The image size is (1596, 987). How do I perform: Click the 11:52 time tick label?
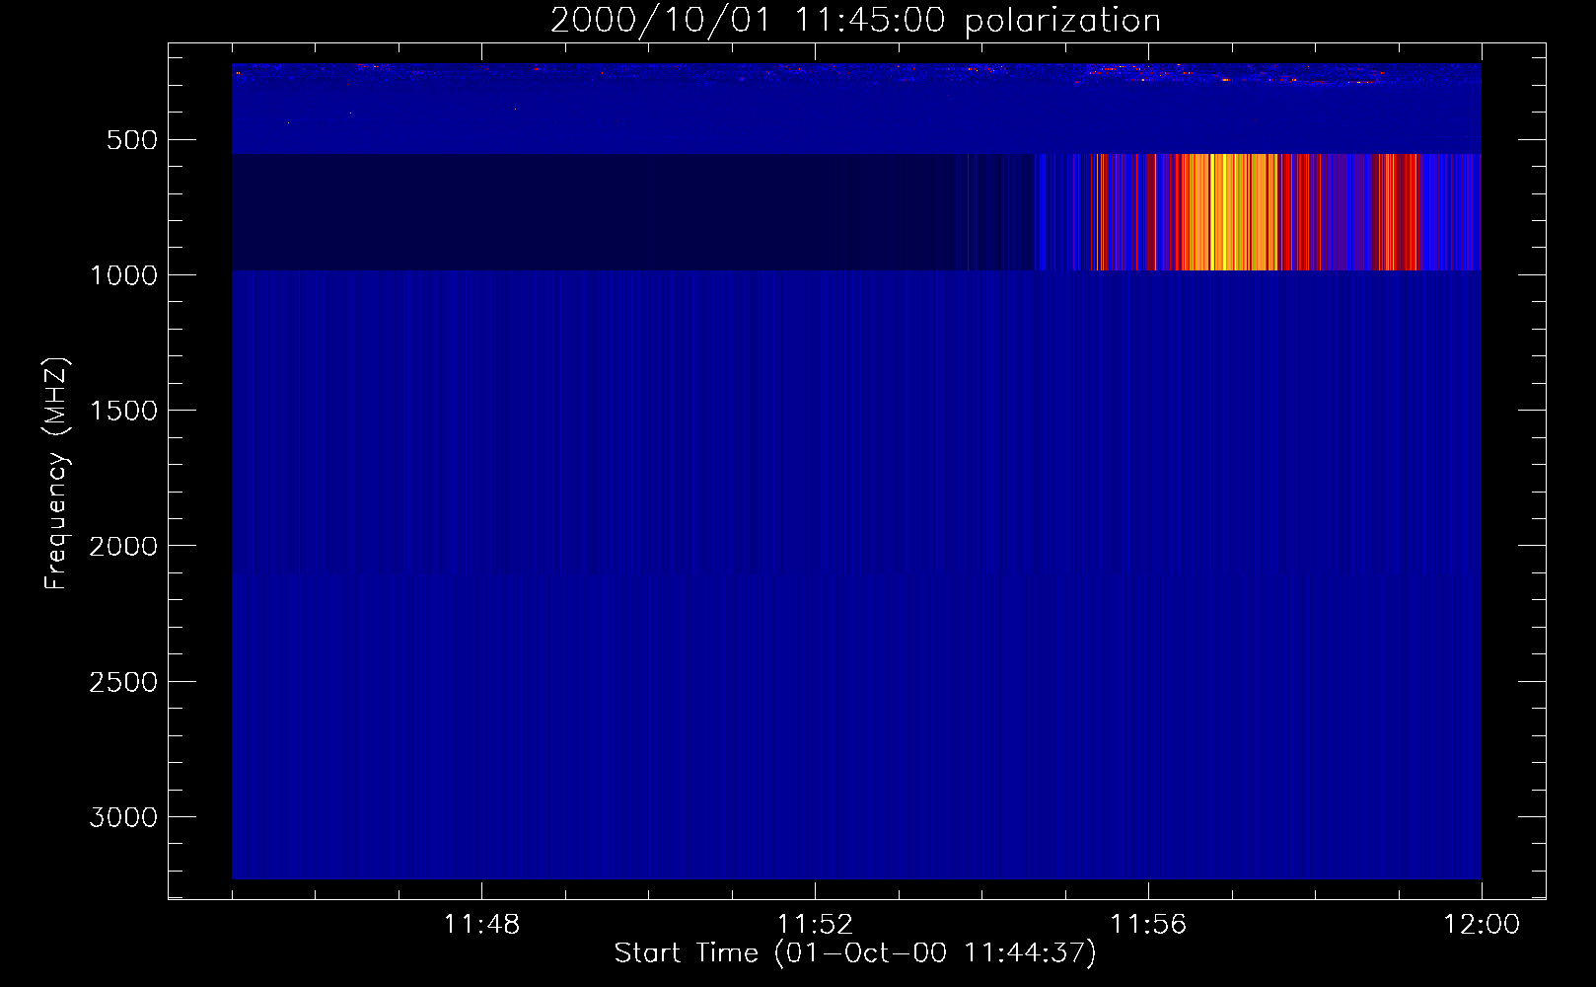point(815,925)
